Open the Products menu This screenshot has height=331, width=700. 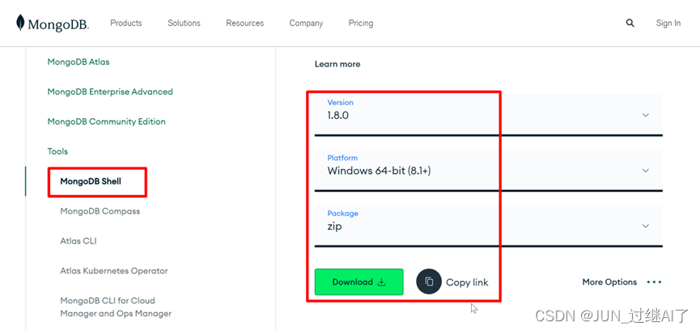pos(126,23)
